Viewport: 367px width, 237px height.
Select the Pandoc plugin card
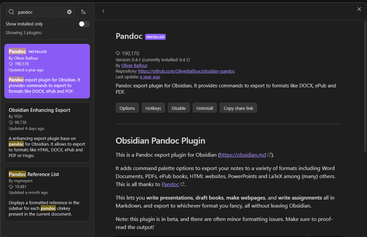point(47,71)
